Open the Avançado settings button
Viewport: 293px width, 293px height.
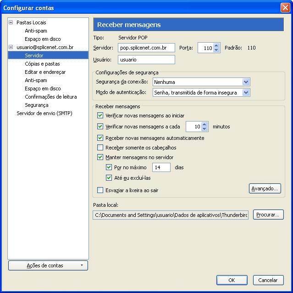(265, 188)
